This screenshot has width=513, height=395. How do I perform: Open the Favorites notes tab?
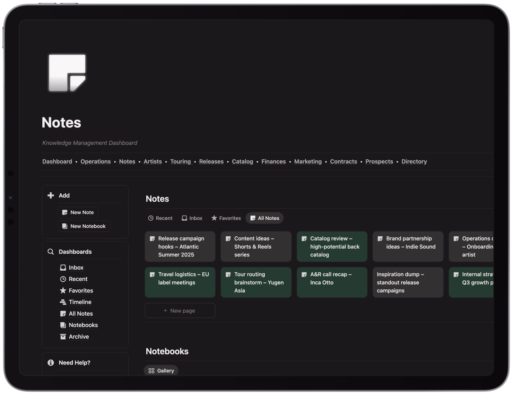point(226,218)
